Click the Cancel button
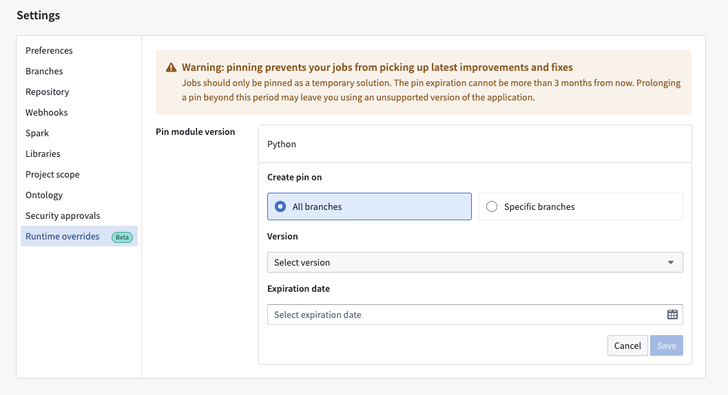Image resolution: width=728 pixels, height=395 pixels. coord(627,345)
